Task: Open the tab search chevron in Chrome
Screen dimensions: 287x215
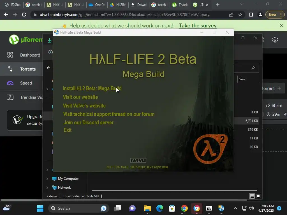Action: pyautogui.click(x=242, y=4)
